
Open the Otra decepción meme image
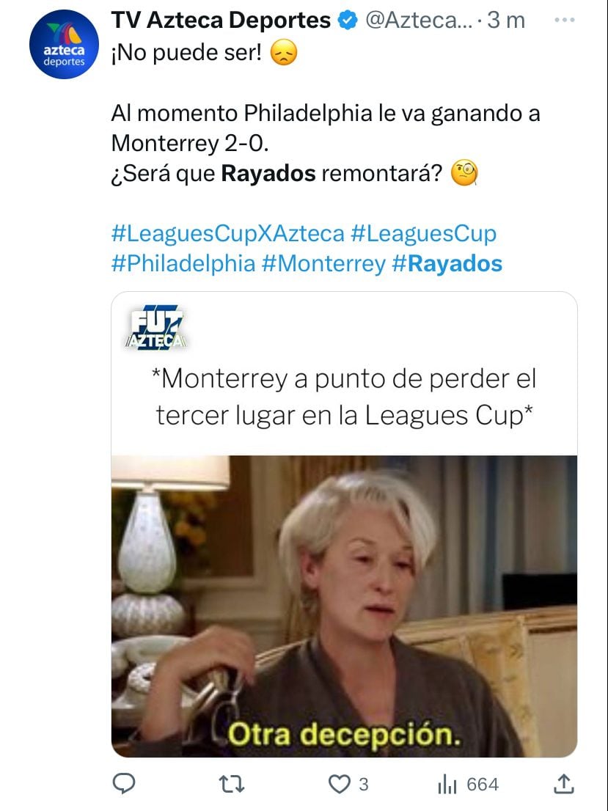[x=344, y=606]
